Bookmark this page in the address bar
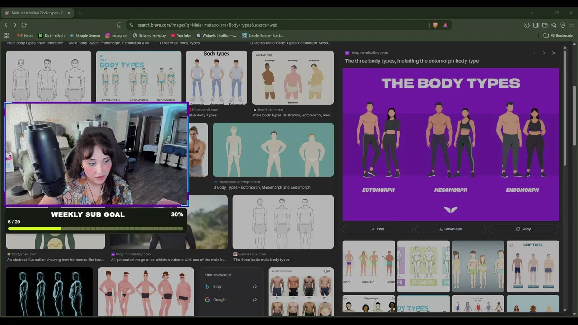The width and height of the screenshot is (578, 325). click(119, 25)
